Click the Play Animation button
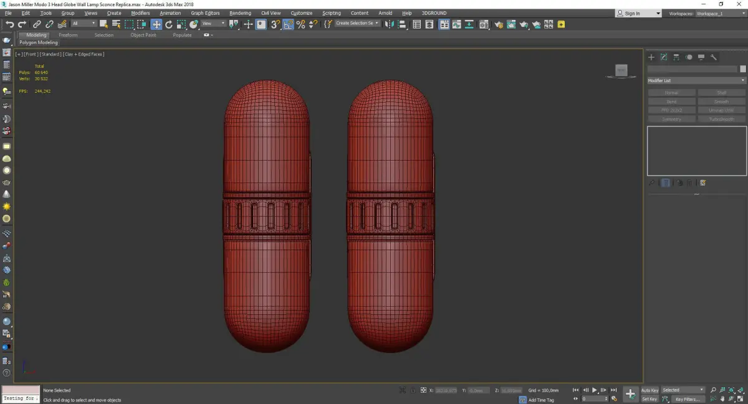 click(595, 390)
